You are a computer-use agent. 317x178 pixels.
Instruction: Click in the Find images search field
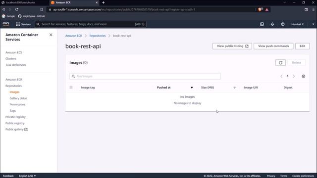coord(145,76)
